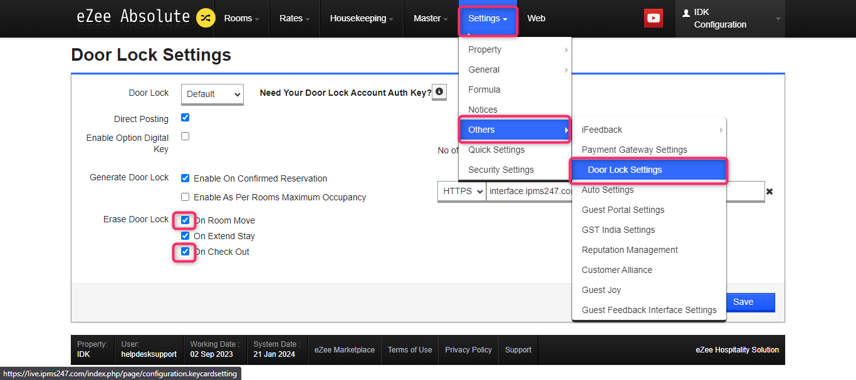This screenshot has height=380, width=856.
Task: Open the eZee Marketplace footer link
Action: pyautogui.click(x=345, y=350)
